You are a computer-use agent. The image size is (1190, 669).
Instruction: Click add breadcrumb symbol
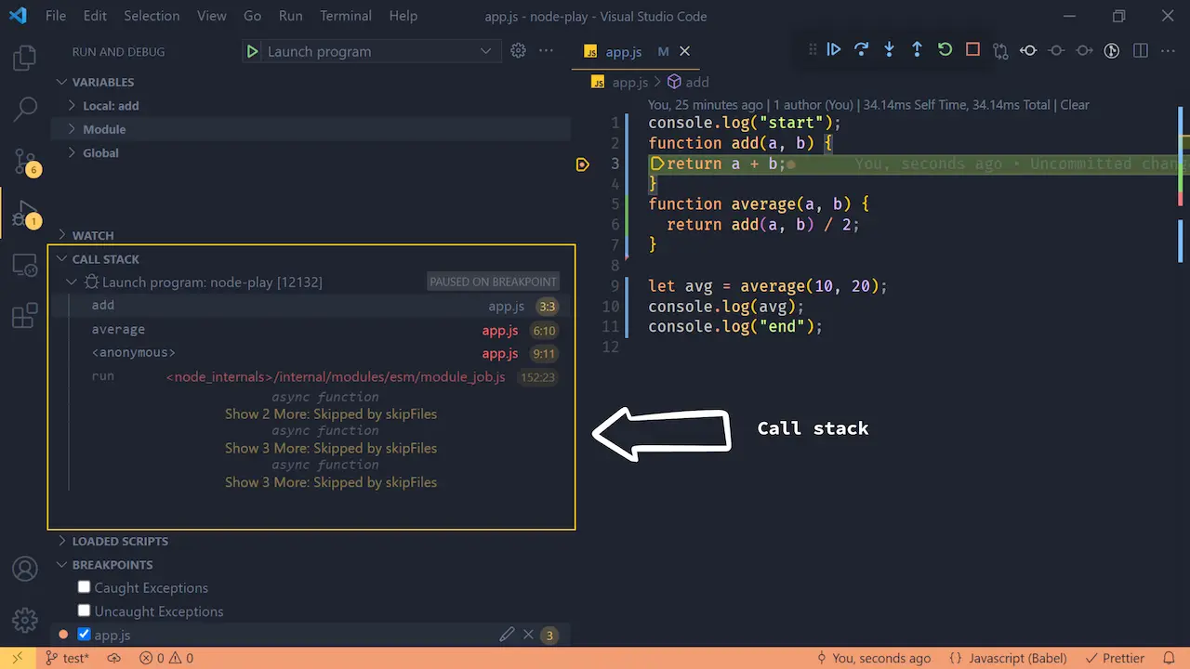(688, 82)
